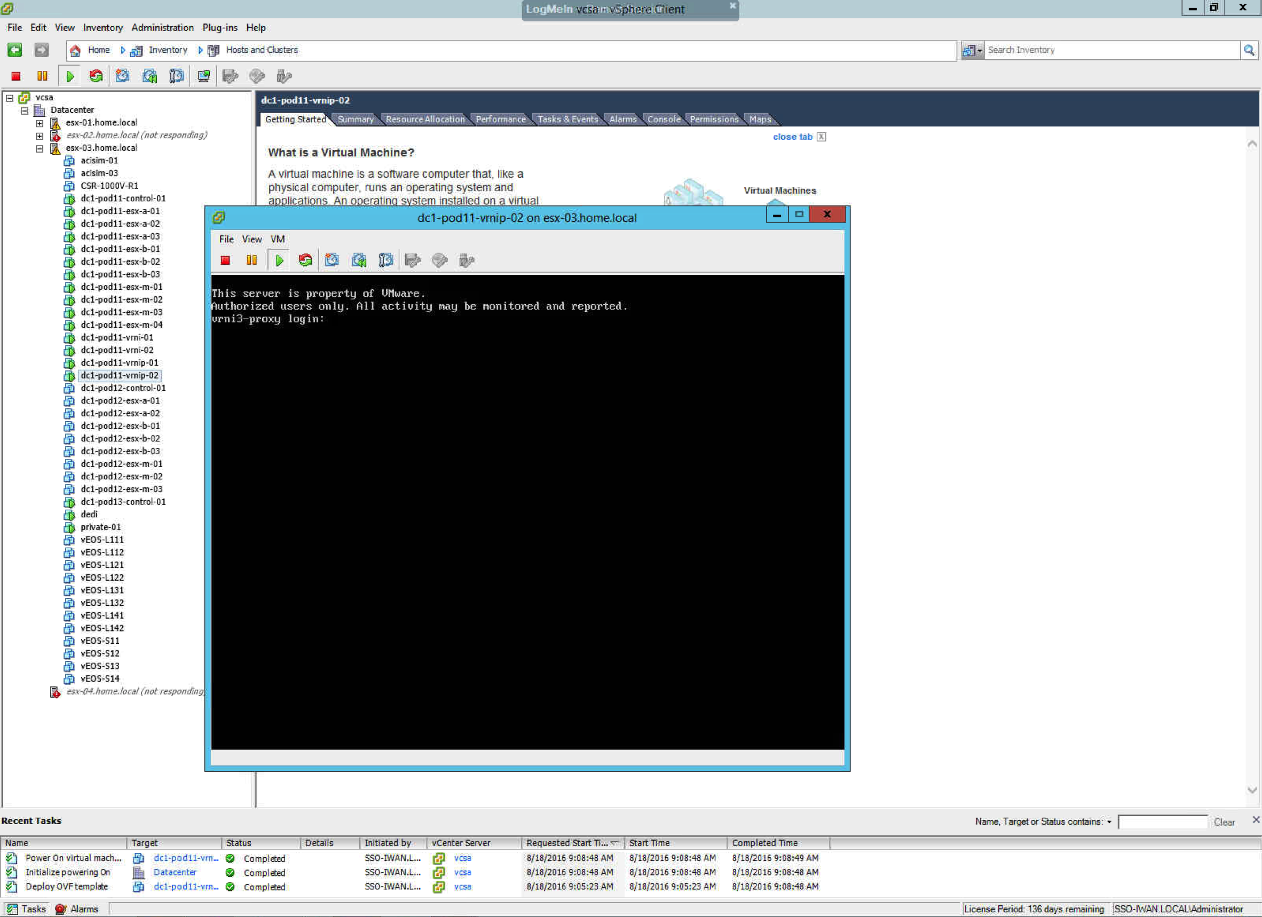
Task: Click Take Snapshot icon in main toolbar
Action: pos(122,76)
